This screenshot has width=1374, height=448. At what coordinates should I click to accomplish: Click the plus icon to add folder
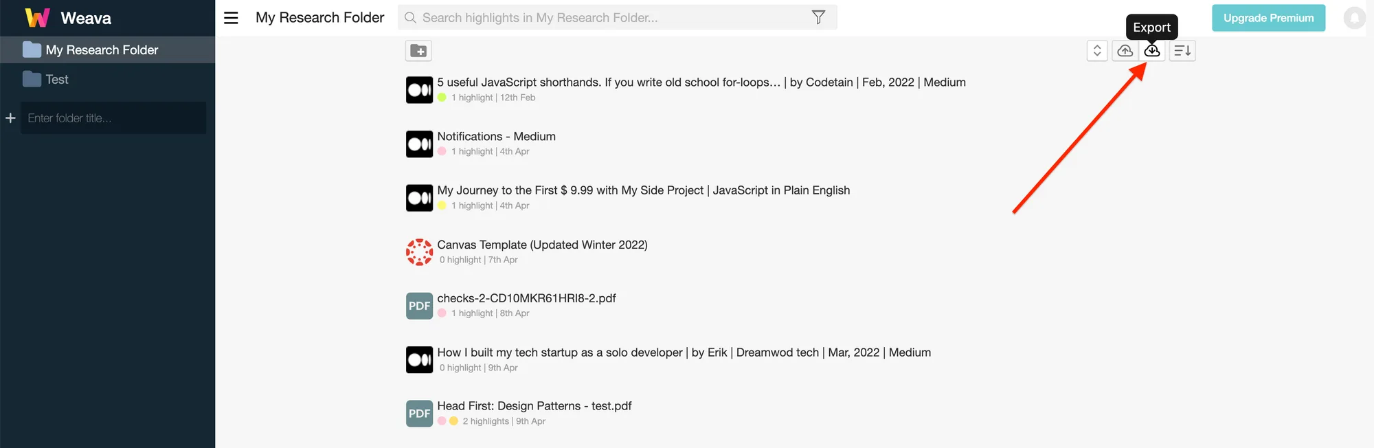click(10, 118)
